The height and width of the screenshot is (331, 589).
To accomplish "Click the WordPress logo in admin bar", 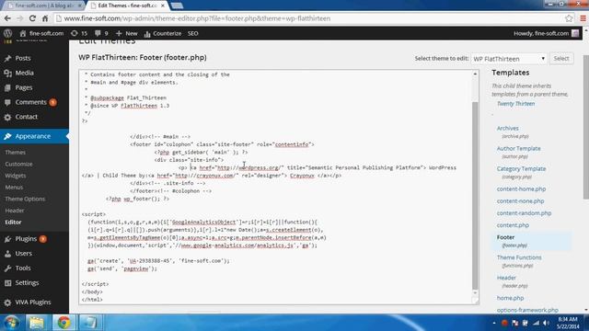I will tap(8, 33).
